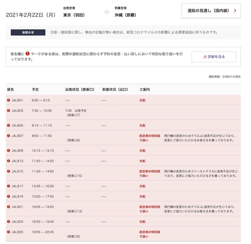
Task: Select the JAL915 航空券の特別取り扱い notice
Action: coord(150,173)
